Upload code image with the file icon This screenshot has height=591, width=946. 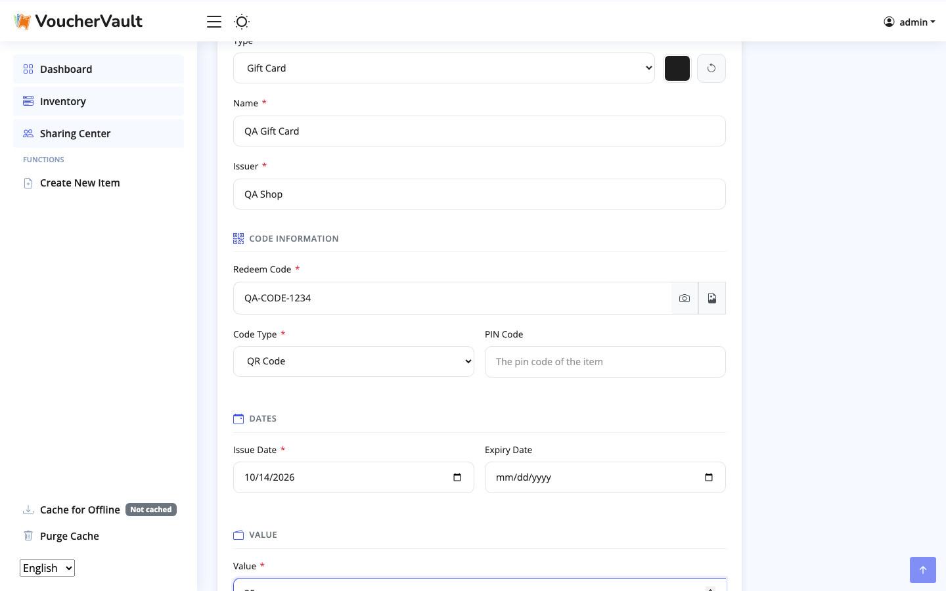[712, 298]
